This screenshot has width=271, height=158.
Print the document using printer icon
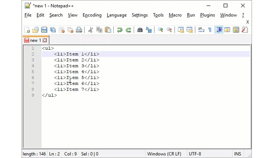79,30
